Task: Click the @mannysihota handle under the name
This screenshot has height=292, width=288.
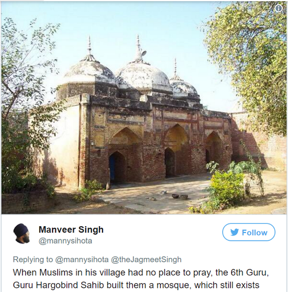Action: pos(65,241)
